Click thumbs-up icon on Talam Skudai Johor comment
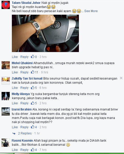The height and width of the screenshot is (154, 124). (x=32, y=56)
